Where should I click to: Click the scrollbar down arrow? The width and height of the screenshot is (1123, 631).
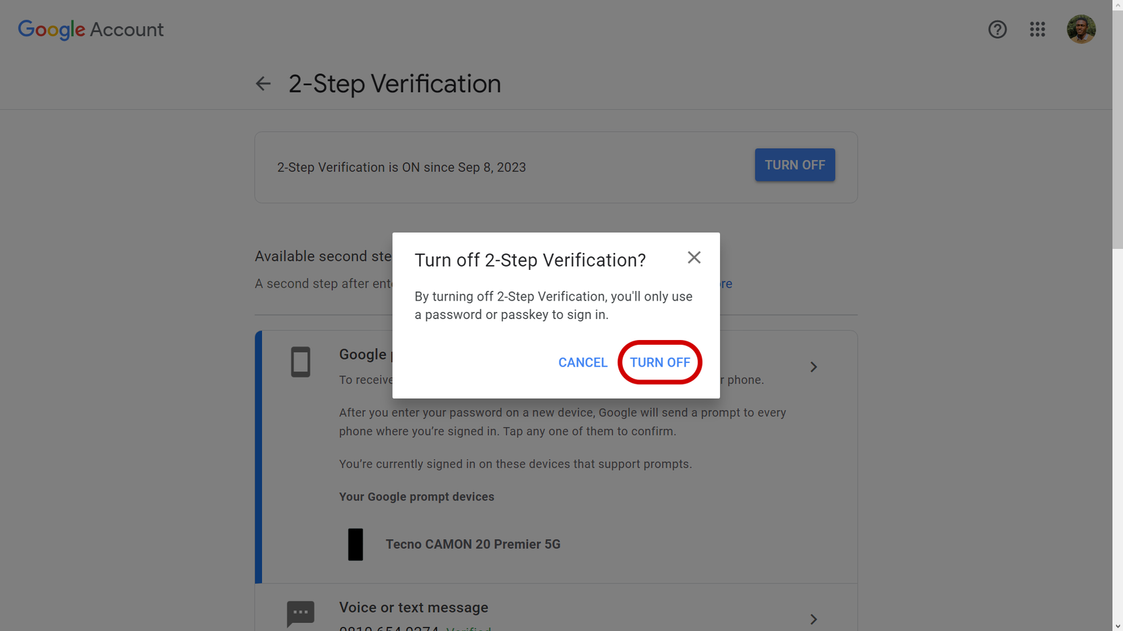pos(1118,626)
